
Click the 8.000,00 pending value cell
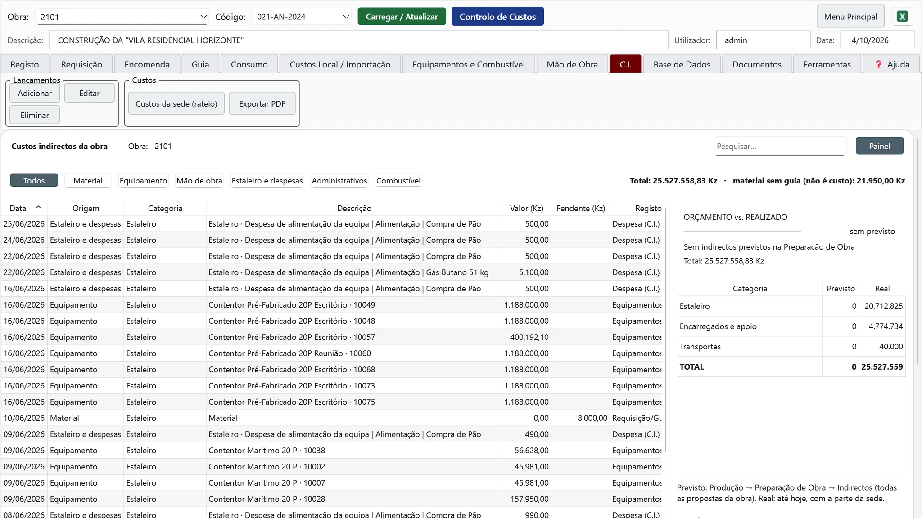pyautogui.click(x=580, y=418)
